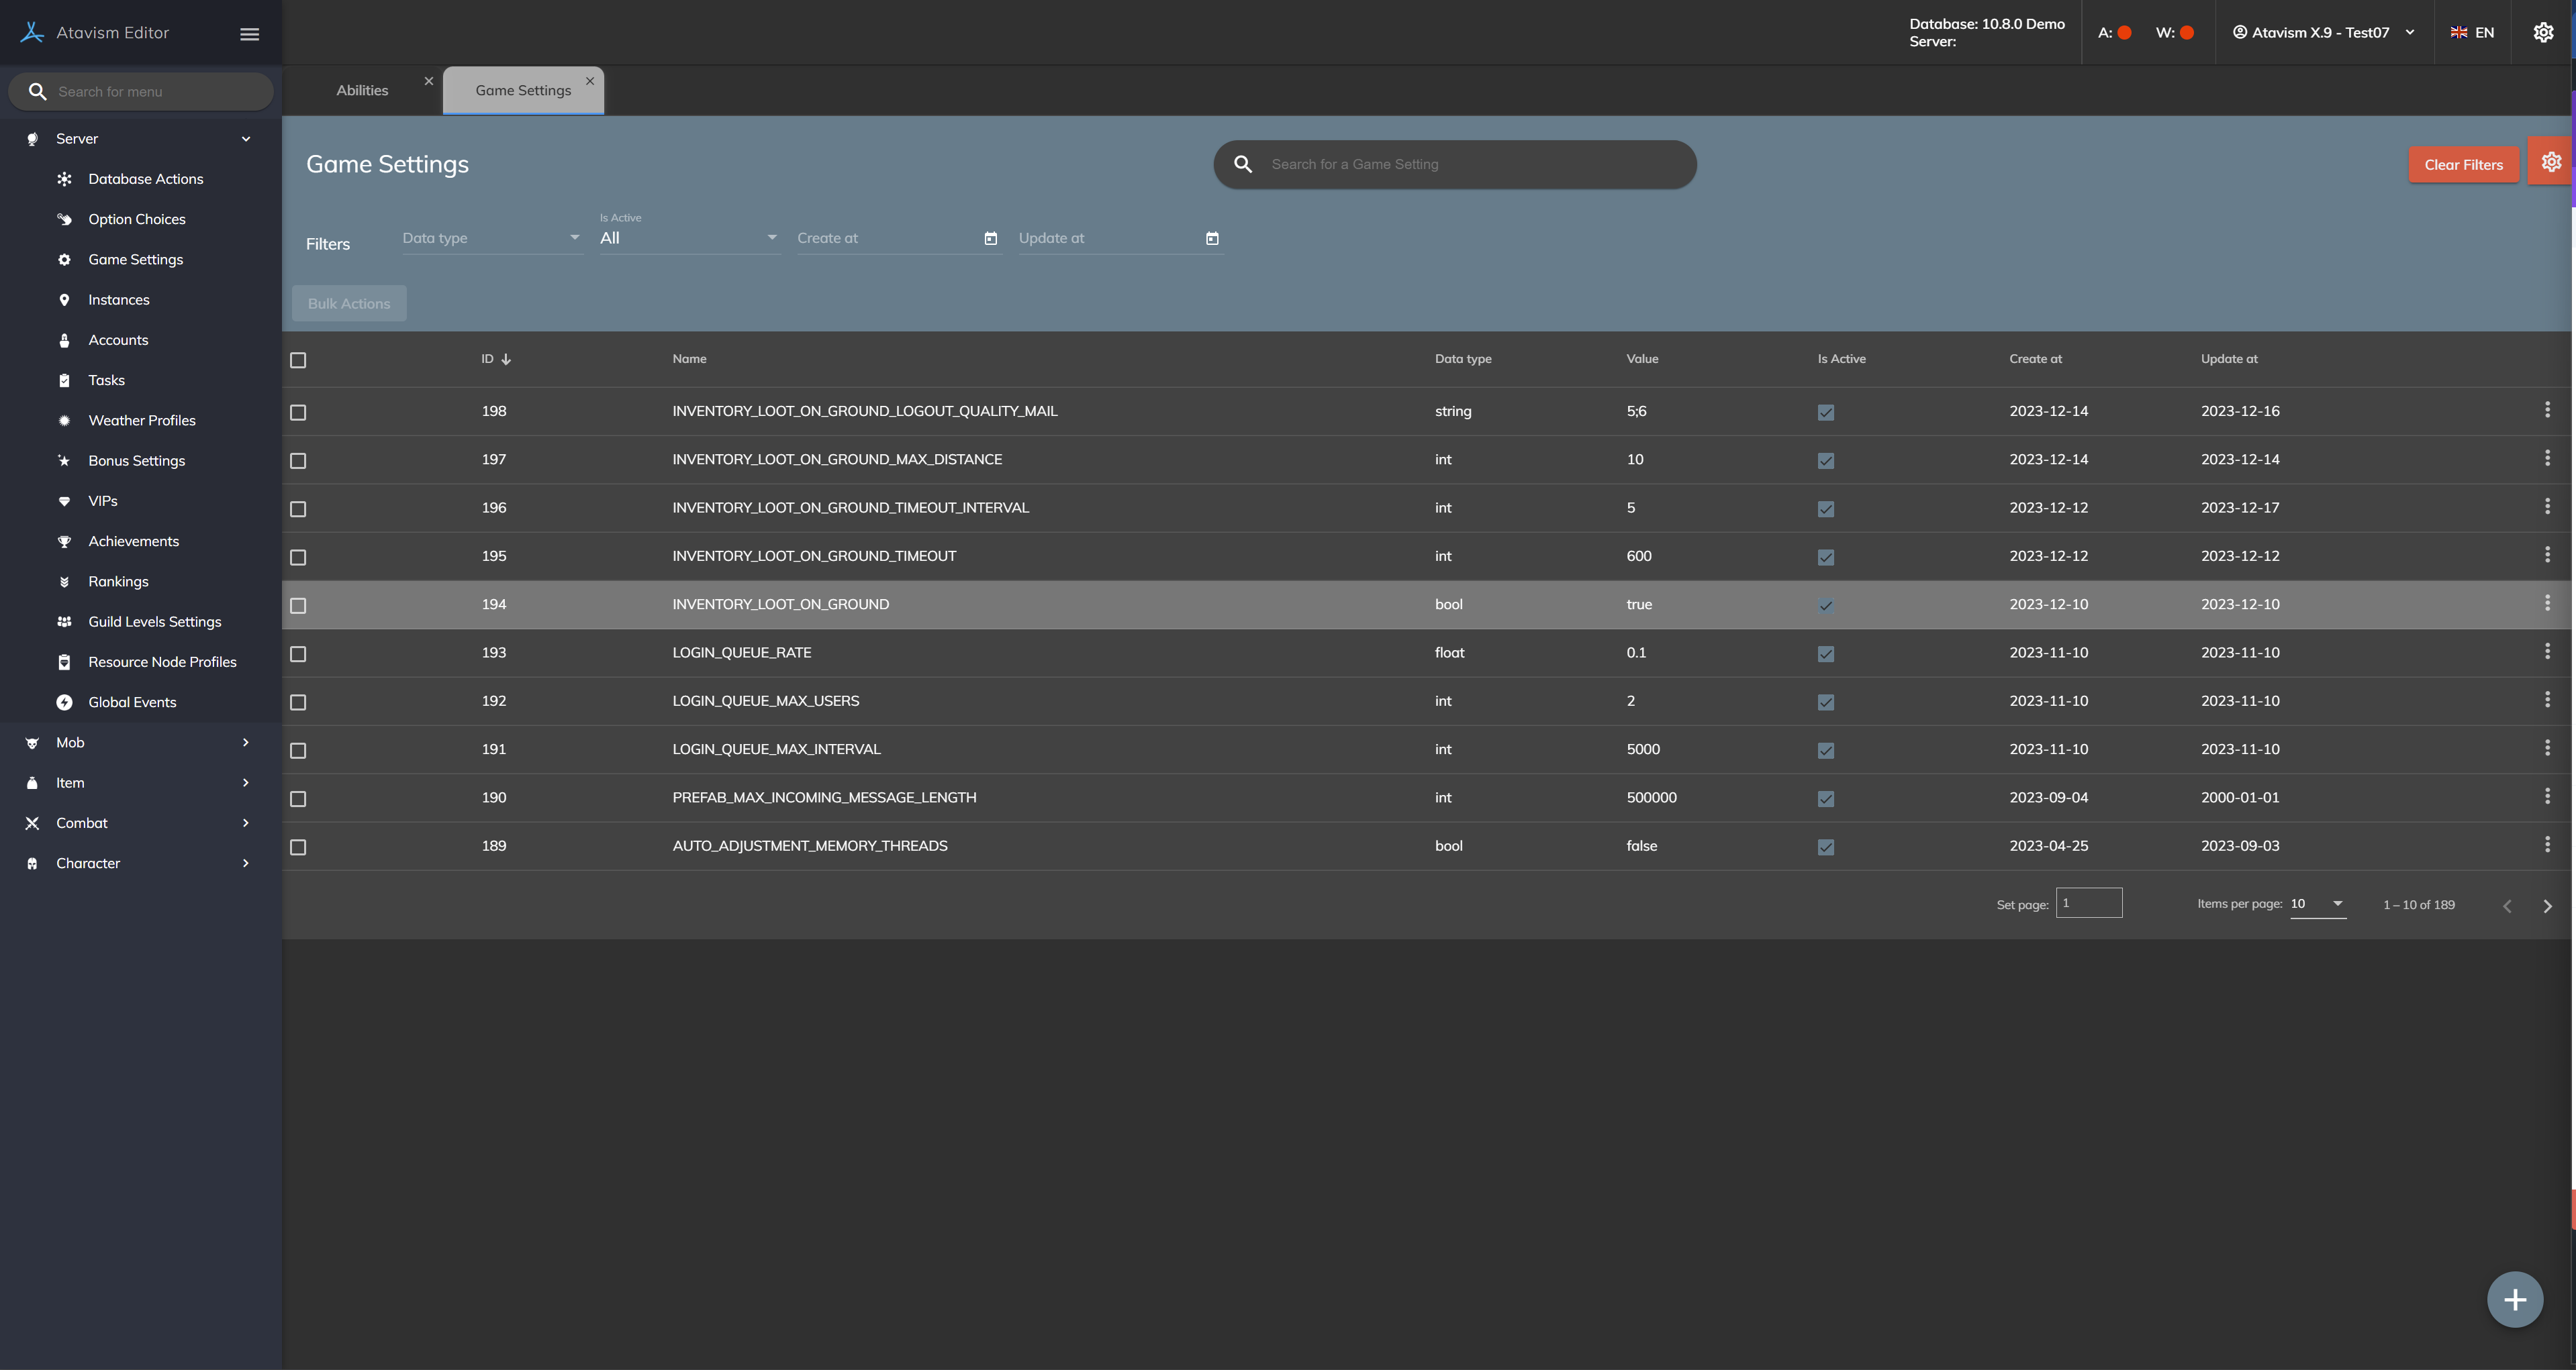Open the three-dot menu for row 198
Screen dimensions: 2576x1370
2546,410
